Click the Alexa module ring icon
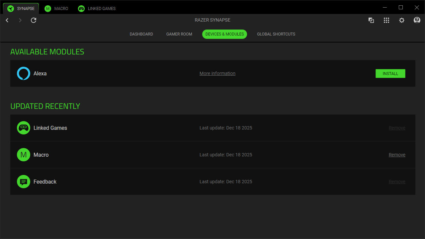 click(24, 73)
